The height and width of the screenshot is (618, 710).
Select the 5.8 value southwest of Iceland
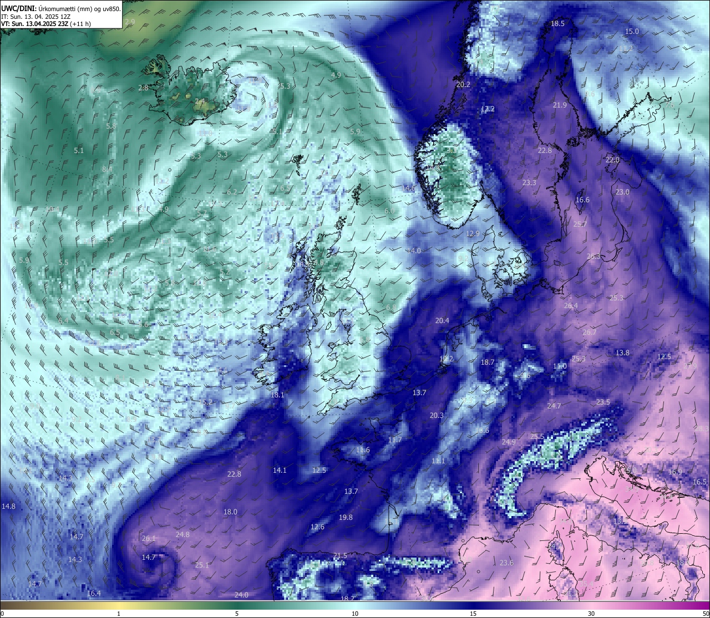[111, 126]
